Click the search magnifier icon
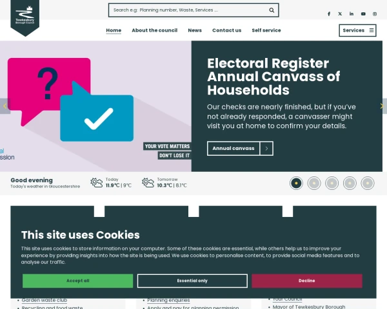Screen dimensions: 387x309 (x=272, y=10)
